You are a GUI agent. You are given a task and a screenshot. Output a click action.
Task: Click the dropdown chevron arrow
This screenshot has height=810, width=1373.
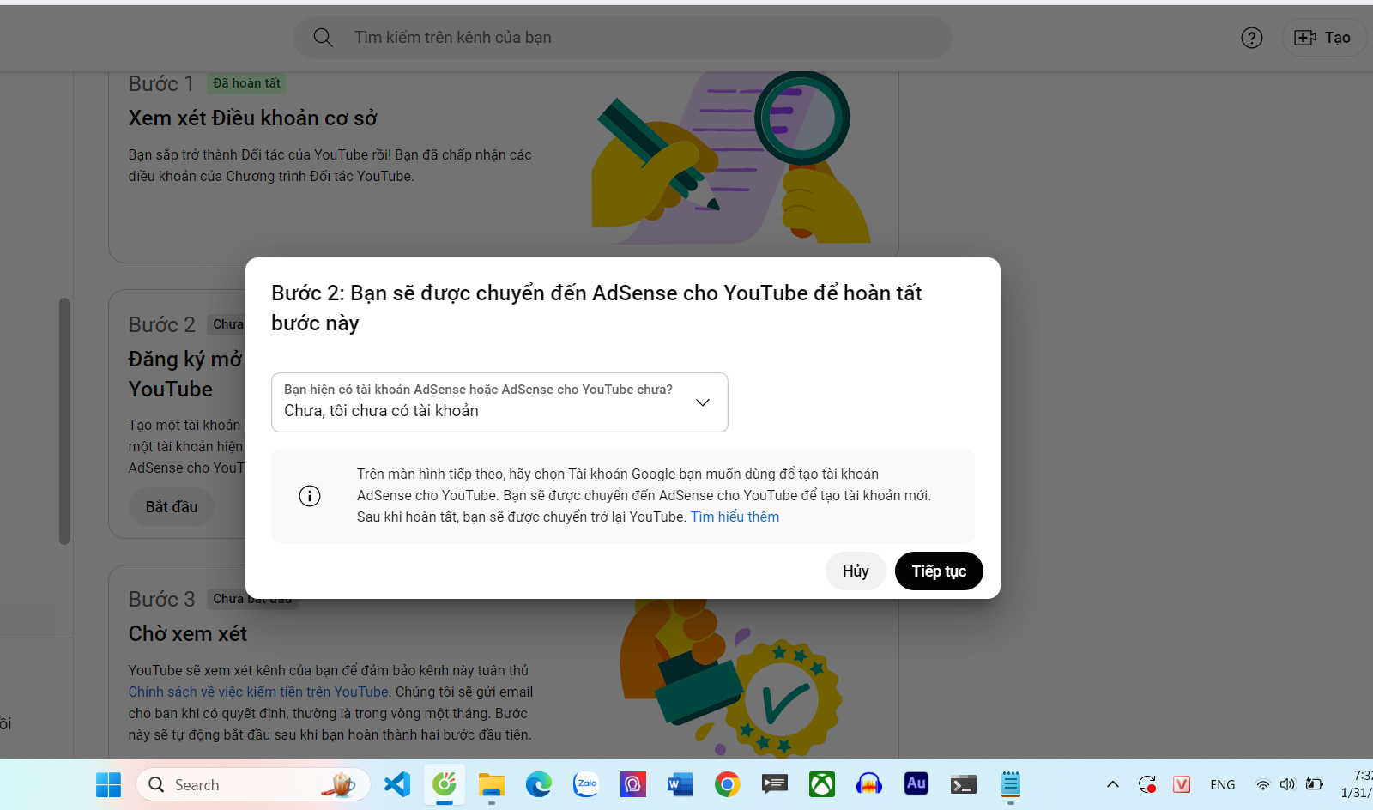(702, 402)
